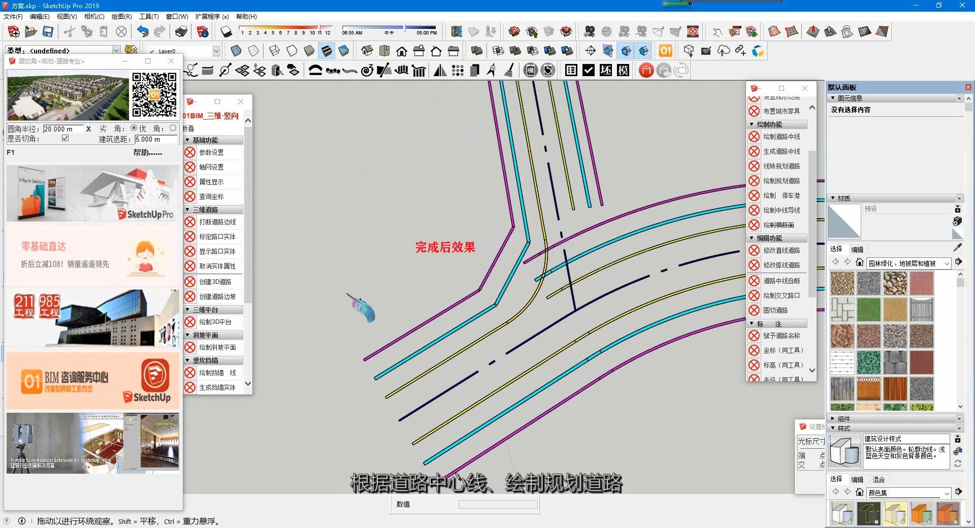Toggle Show/Hide Shadows button
The image size is (975, 528).
pyautogui.click(x=226, y=32)
